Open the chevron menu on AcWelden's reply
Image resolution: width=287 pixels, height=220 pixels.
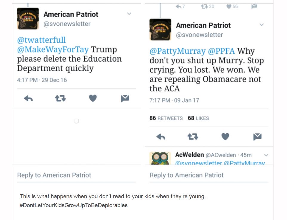[266, 155]
